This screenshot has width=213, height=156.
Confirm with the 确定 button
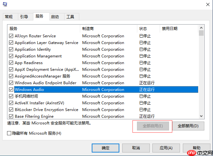(x=106, y=148)
